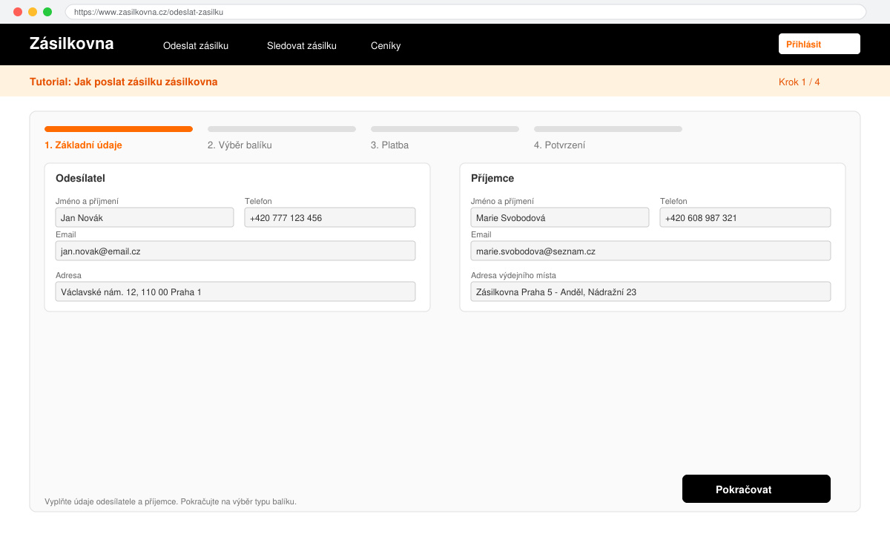Focus the recipient email field marie.svobodova@seznam.cz
Screen dimensions: 890x534
tap(650, 251)
